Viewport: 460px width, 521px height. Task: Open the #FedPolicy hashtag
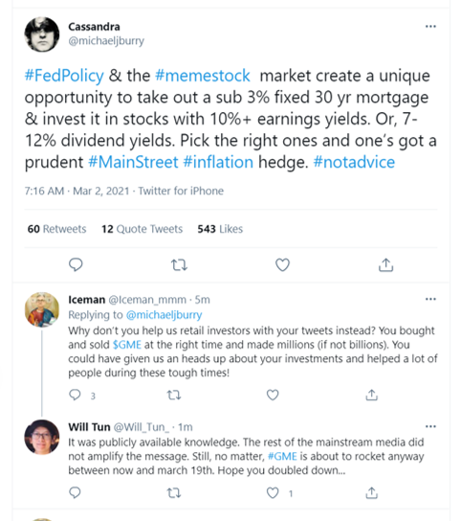[64, 76]
